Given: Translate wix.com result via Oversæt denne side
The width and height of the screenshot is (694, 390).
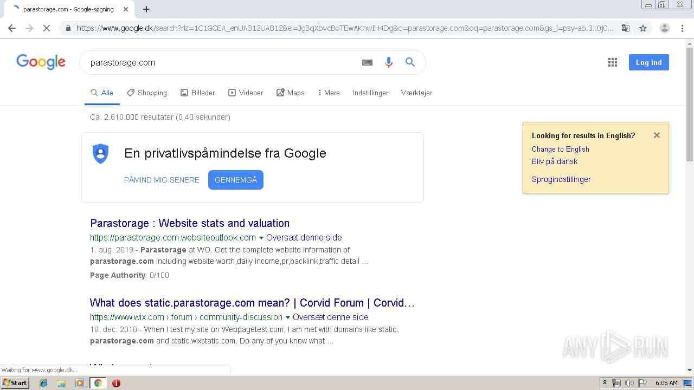Looking at the screenshot, I should coord(331,317).
